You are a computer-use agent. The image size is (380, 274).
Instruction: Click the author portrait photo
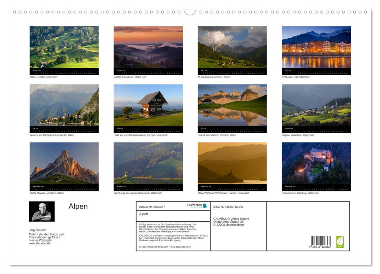click(x=42, y=212)
